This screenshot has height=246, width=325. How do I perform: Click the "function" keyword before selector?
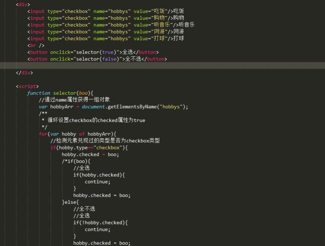39,93
